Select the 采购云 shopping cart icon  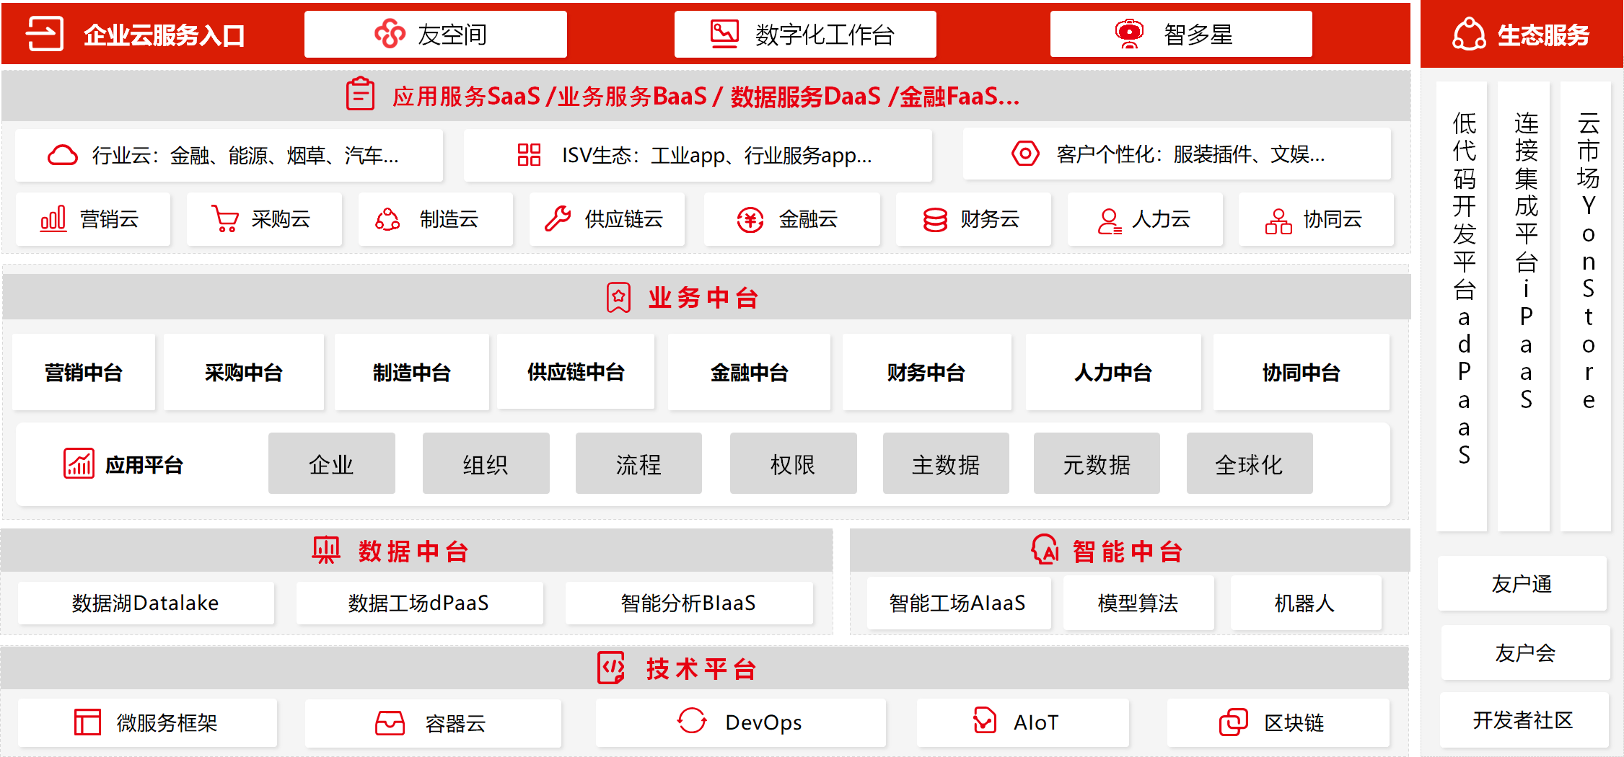point(224,219)
